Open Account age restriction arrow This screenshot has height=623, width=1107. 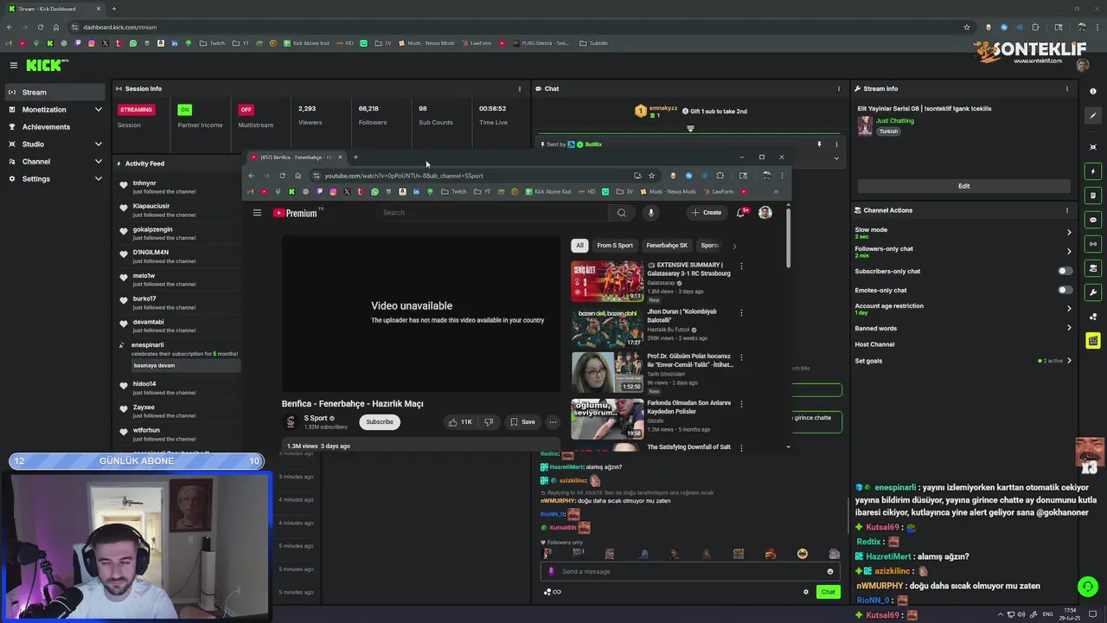click(x=1069, y=308)
